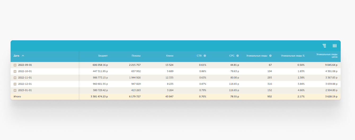
Task: Click unique leads value 293
Action: pyautogui.click(x=270, y=78)
